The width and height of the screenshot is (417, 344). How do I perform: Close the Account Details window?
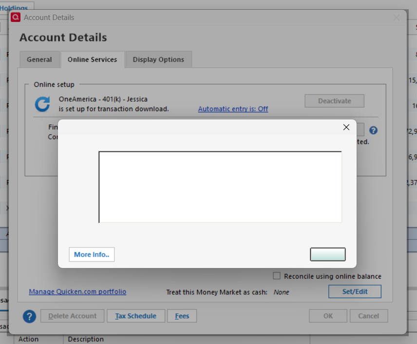pyautogui.click(x=397, y=18)
